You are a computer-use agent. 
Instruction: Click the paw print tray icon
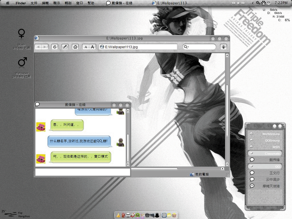(263, 3)
